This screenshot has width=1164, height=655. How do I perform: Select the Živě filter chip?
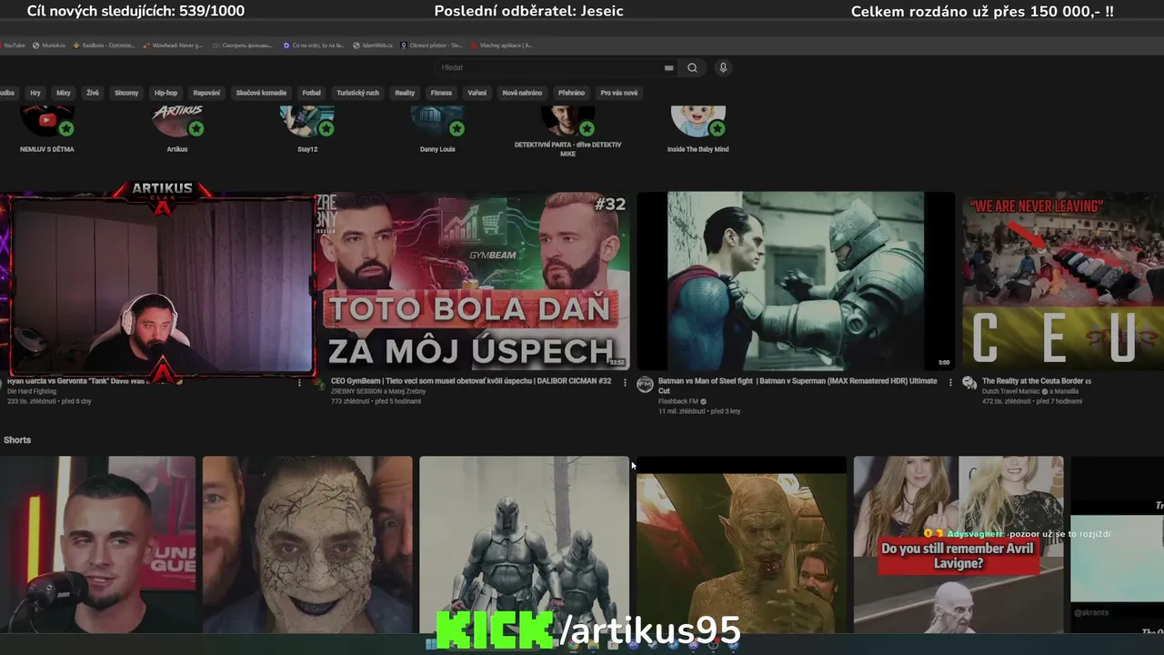coord(93,93)
